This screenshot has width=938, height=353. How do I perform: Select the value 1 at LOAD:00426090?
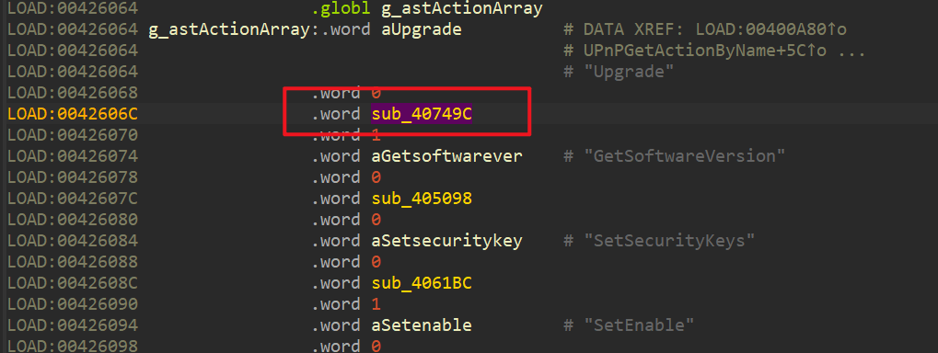tap(376, 304)
